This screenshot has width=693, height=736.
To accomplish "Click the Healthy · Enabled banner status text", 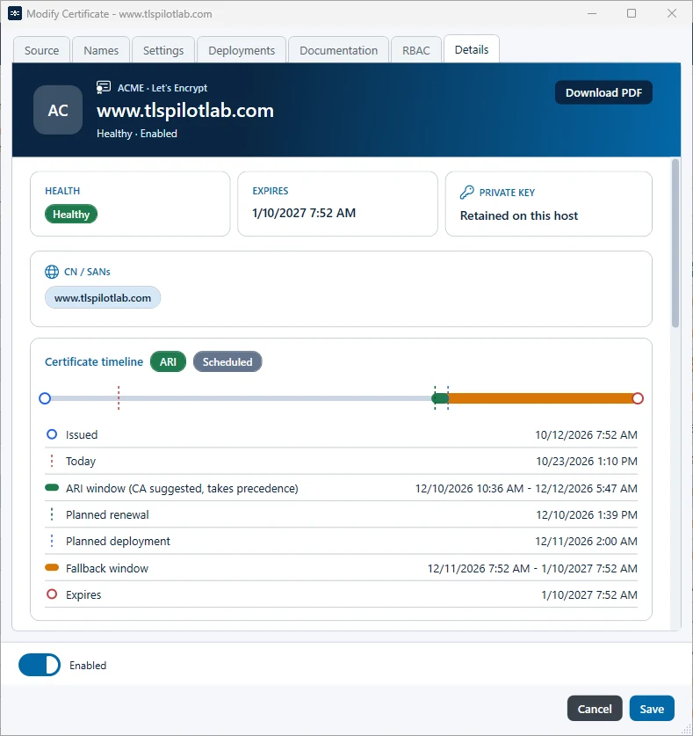I will 137,134.
